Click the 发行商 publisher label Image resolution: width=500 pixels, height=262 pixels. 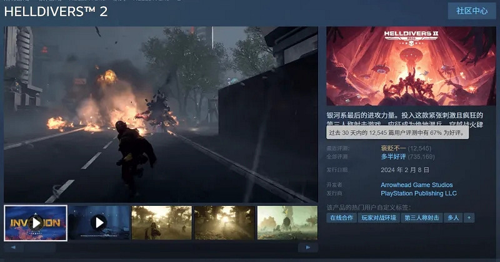[334, 193]
